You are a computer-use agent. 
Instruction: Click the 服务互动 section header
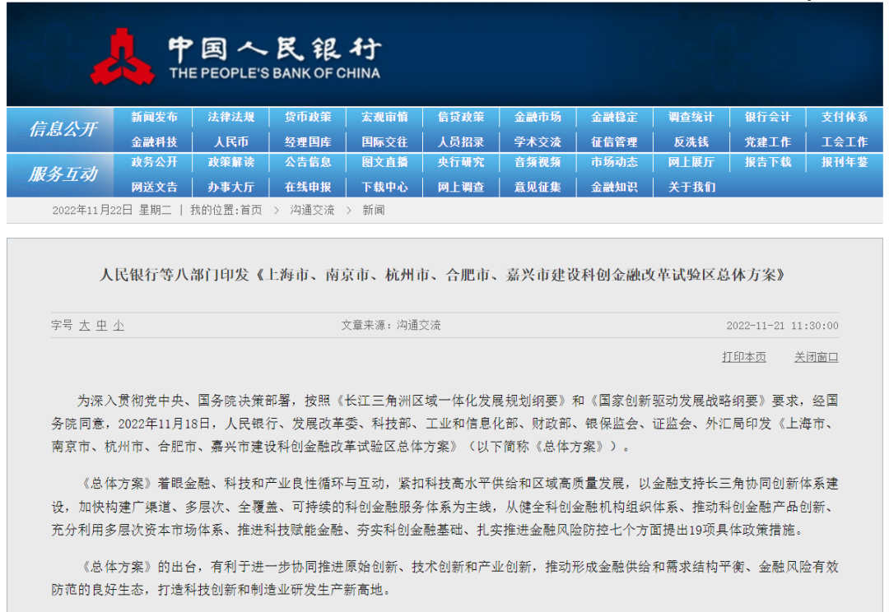pos(63,174)
